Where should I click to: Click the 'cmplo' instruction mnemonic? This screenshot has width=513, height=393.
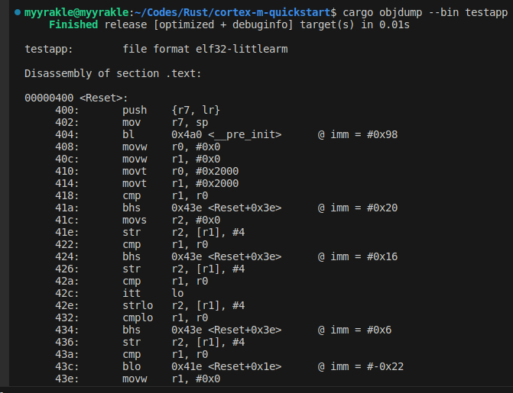click(138, 318)
